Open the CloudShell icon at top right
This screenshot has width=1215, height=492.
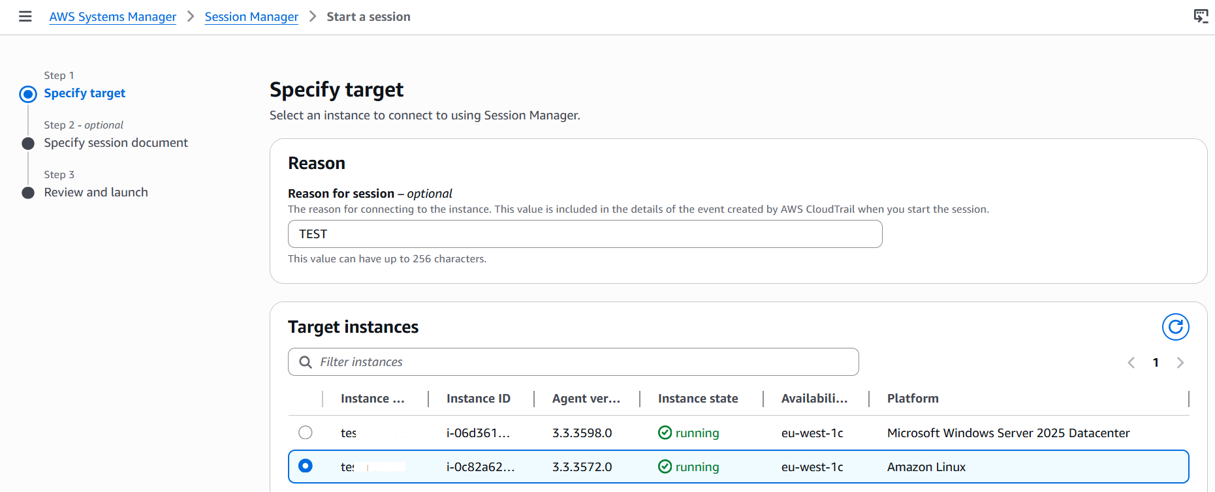(1201, 16)
